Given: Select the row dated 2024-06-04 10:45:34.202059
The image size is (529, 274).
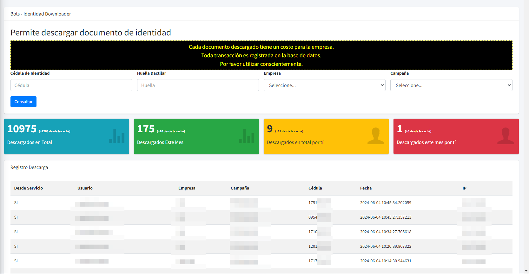Looking at the screenshot, I should 385,203.
